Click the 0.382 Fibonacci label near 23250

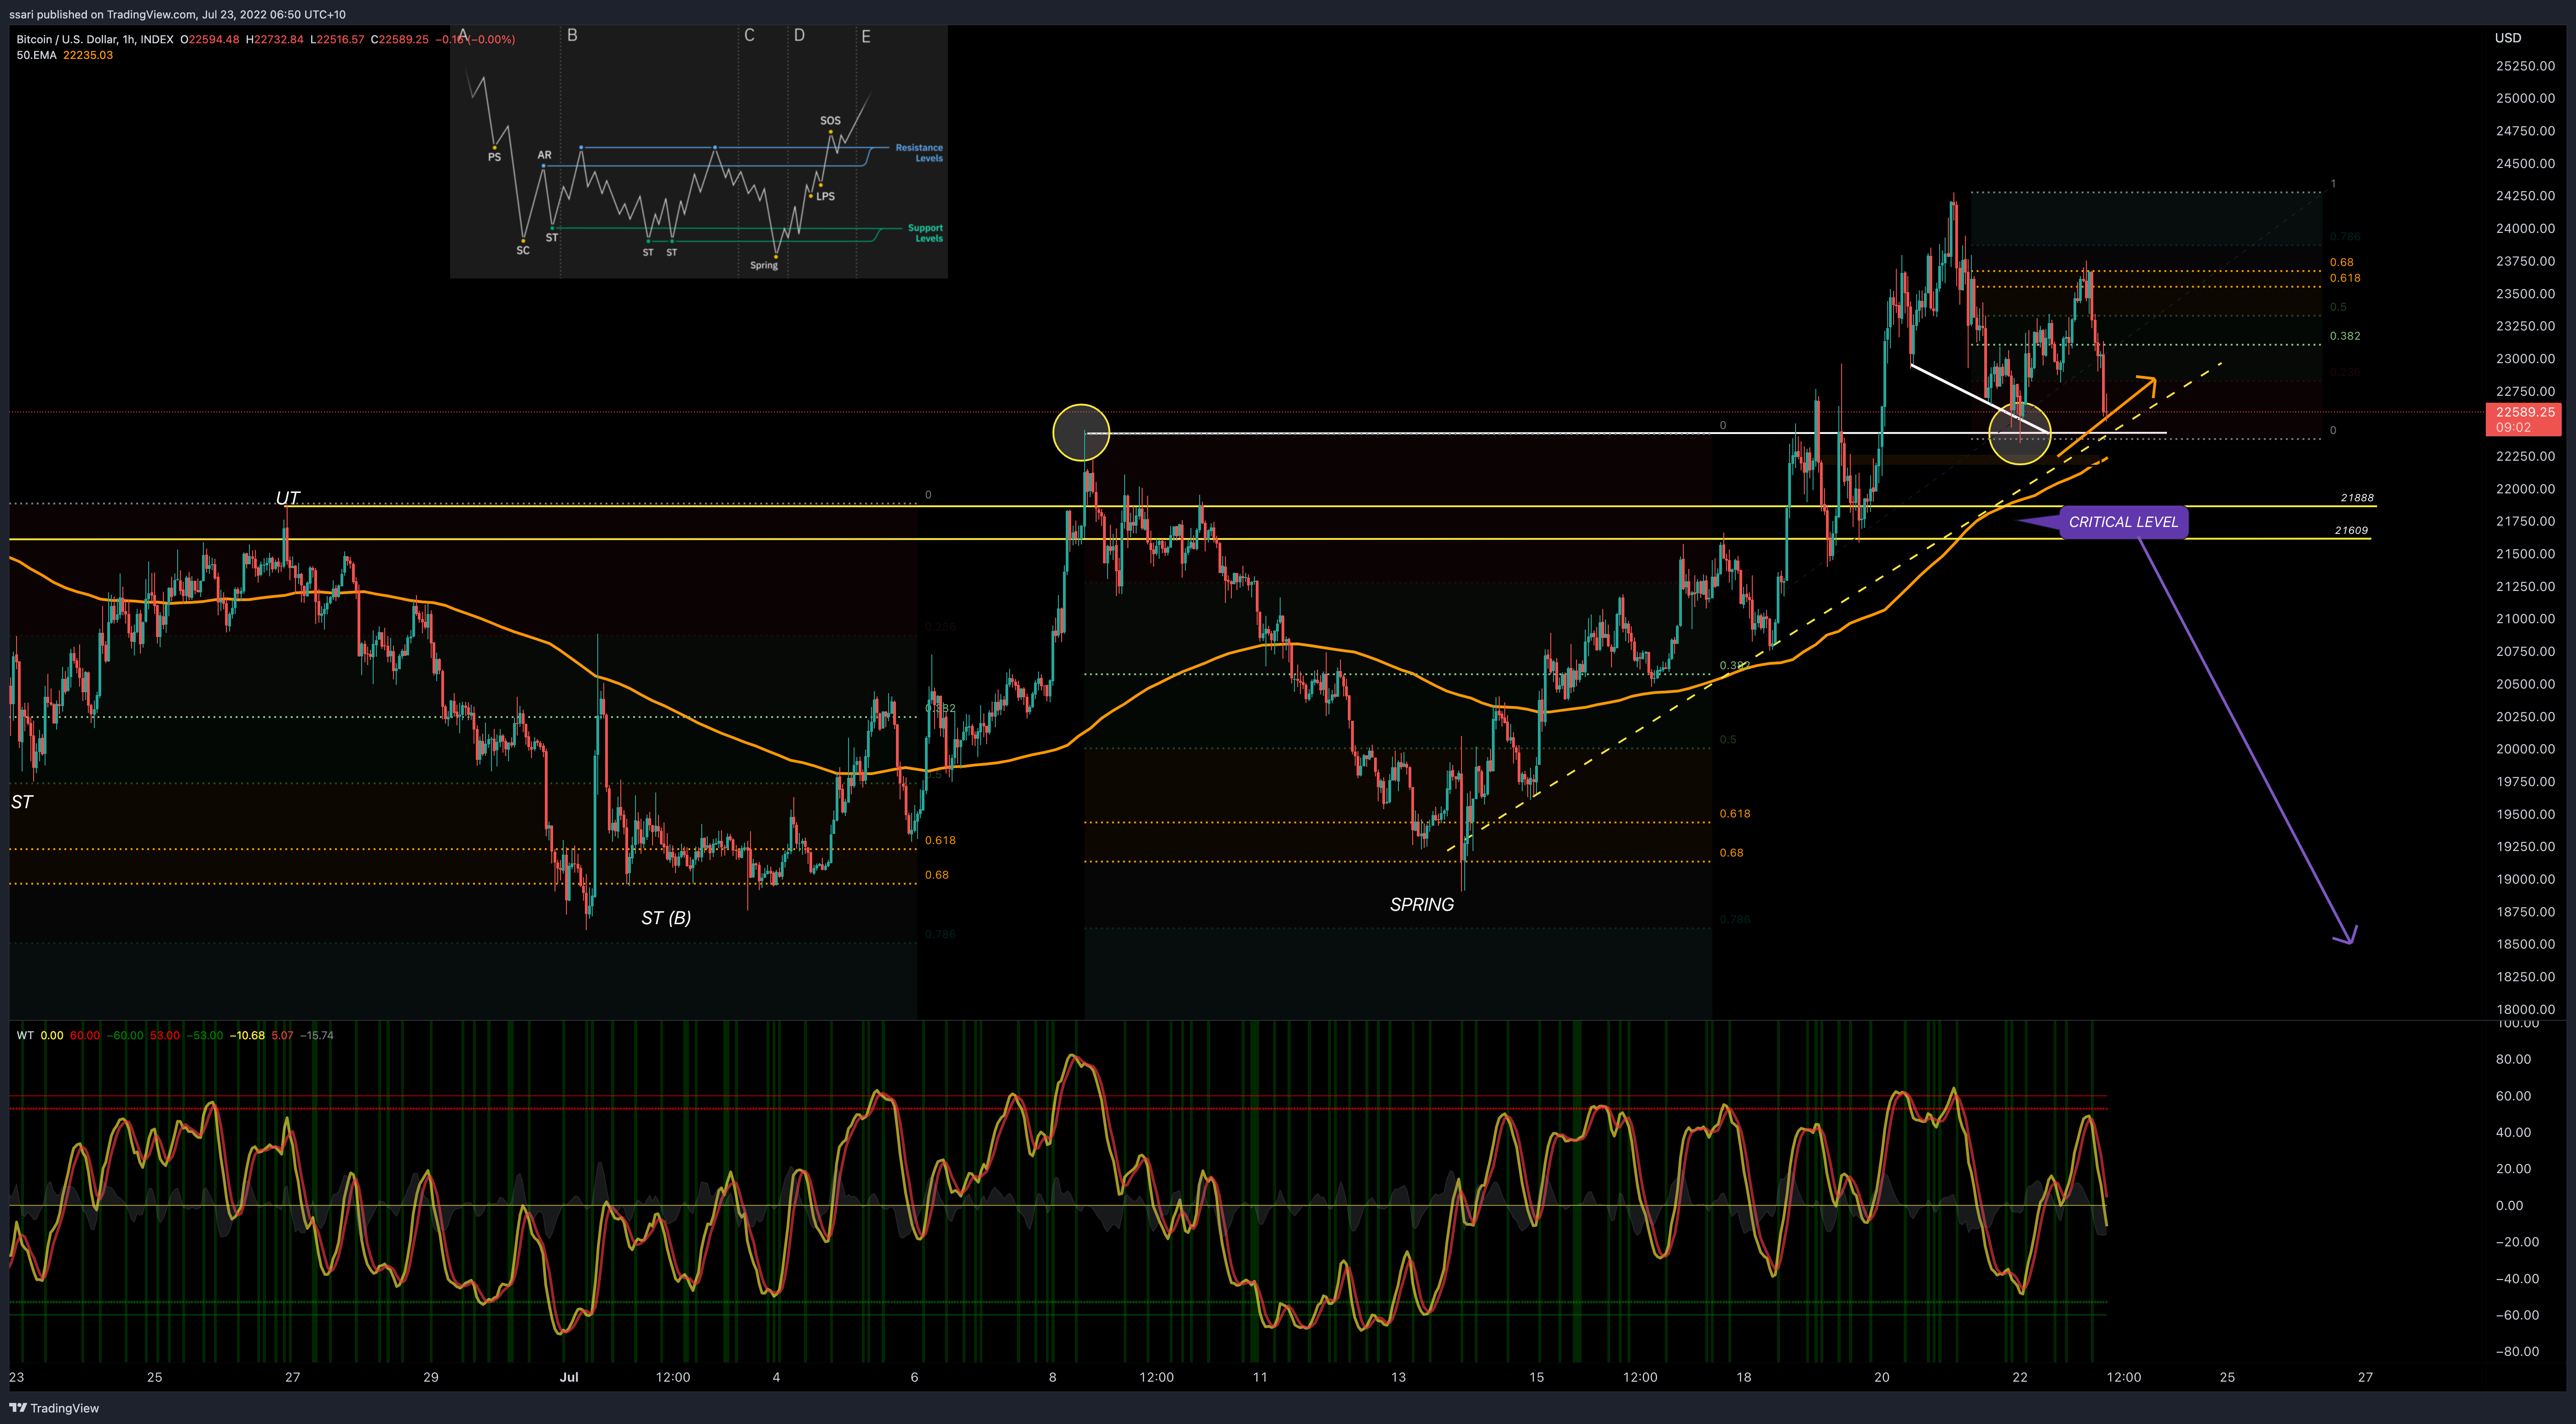[2345, 336]
